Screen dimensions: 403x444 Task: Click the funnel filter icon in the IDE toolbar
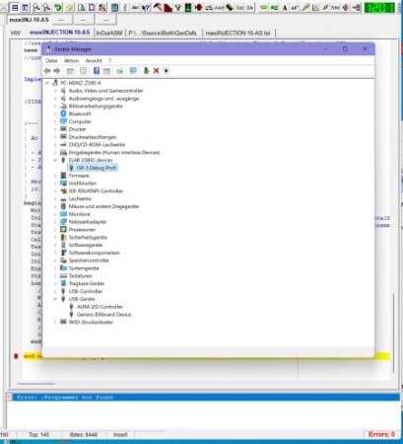coord(178,7)
